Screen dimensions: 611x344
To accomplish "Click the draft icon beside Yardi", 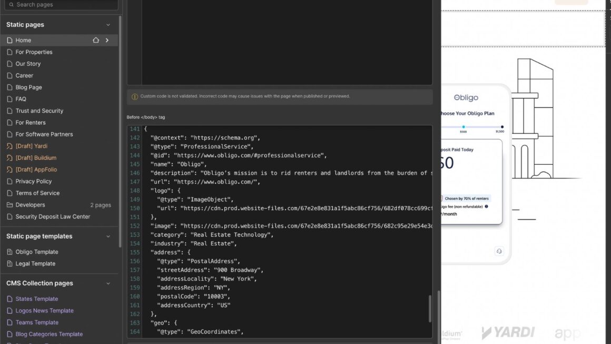I will tap(9, 146).
